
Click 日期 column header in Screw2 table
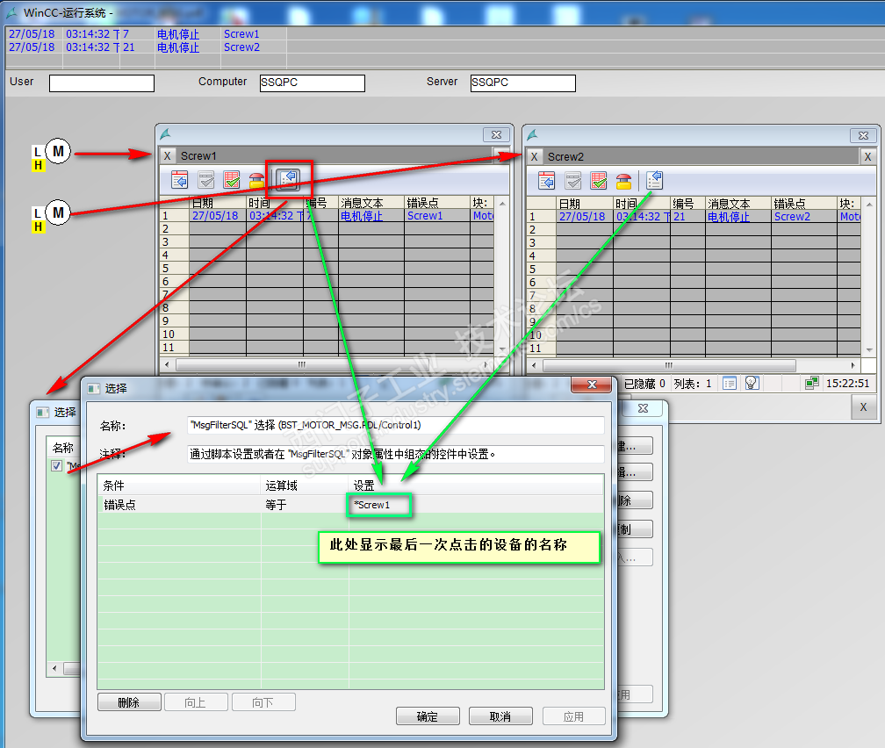pos(584,203)
